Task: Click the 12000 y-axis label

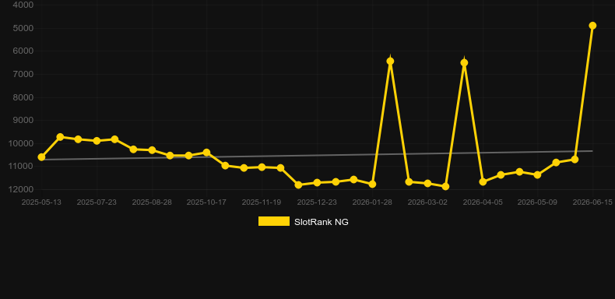Action: click(21, 189)
